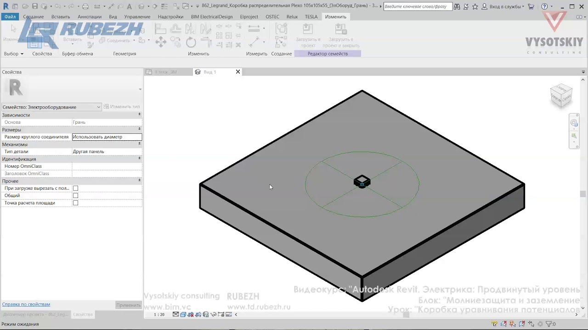Collapse the 'Размеры' properties group
The image size is (588, 330).
[140, 129]
